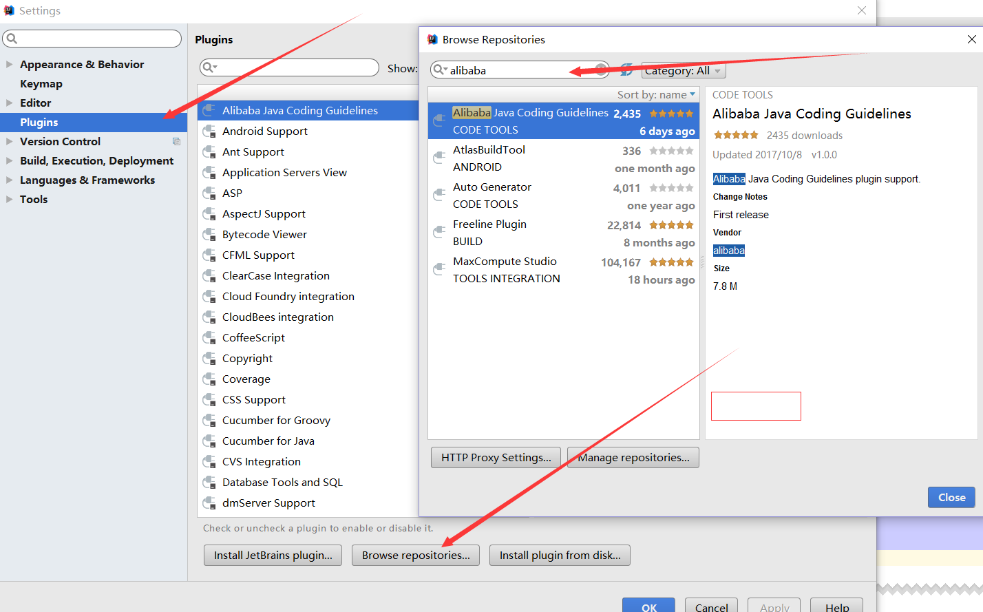This screenshot has width=983, height=612.
Task: Click the plugin icon beside CoffeeScript
Action: pyautogui.click(x=209, y=338)
